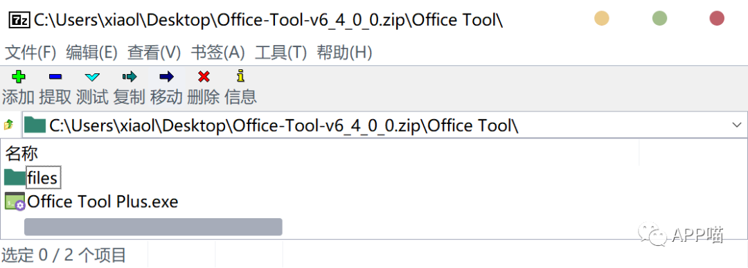748x268 pixels.
Task: Open the 编辑(E) menu
Action: pyautogui.click(x=91, y=53)
